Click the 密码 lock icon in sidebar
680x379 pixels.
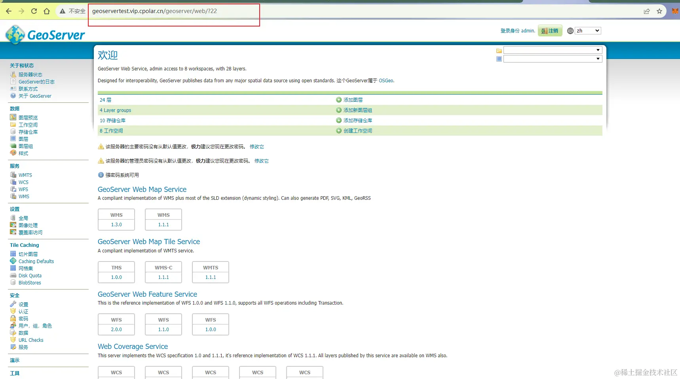coord(13,318)
